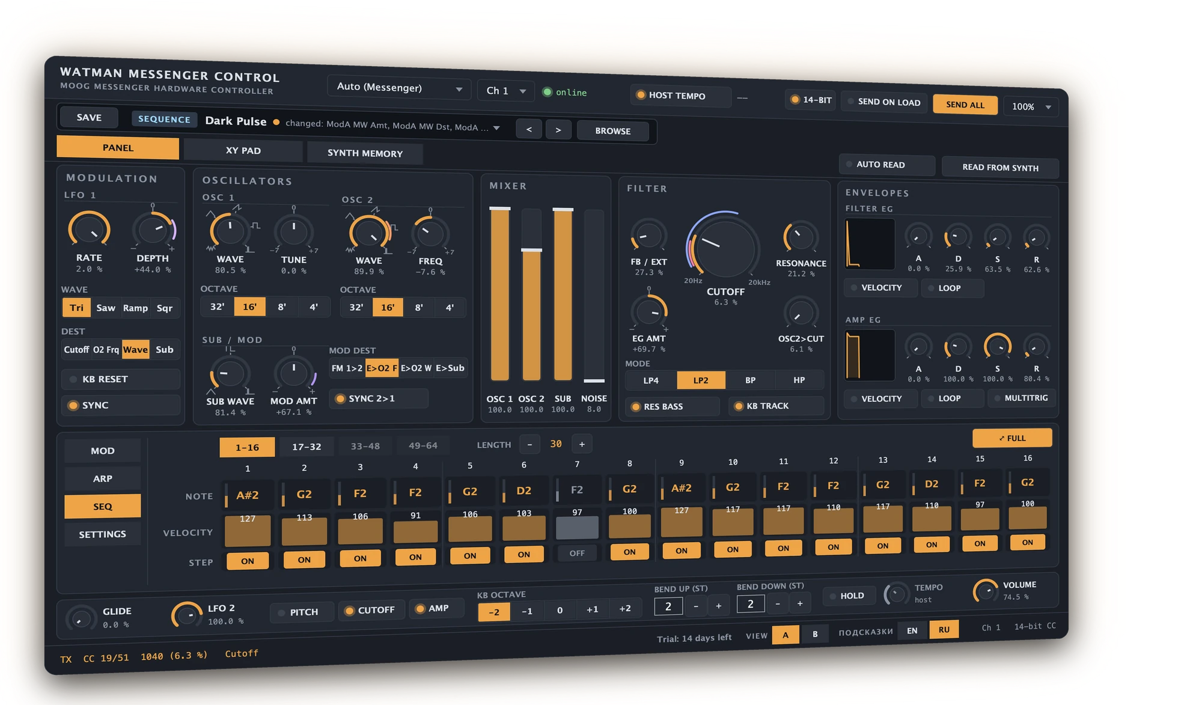Click the SUB WAVE knob
This screenshot has width=1202, height=705.
pos(229,374)
